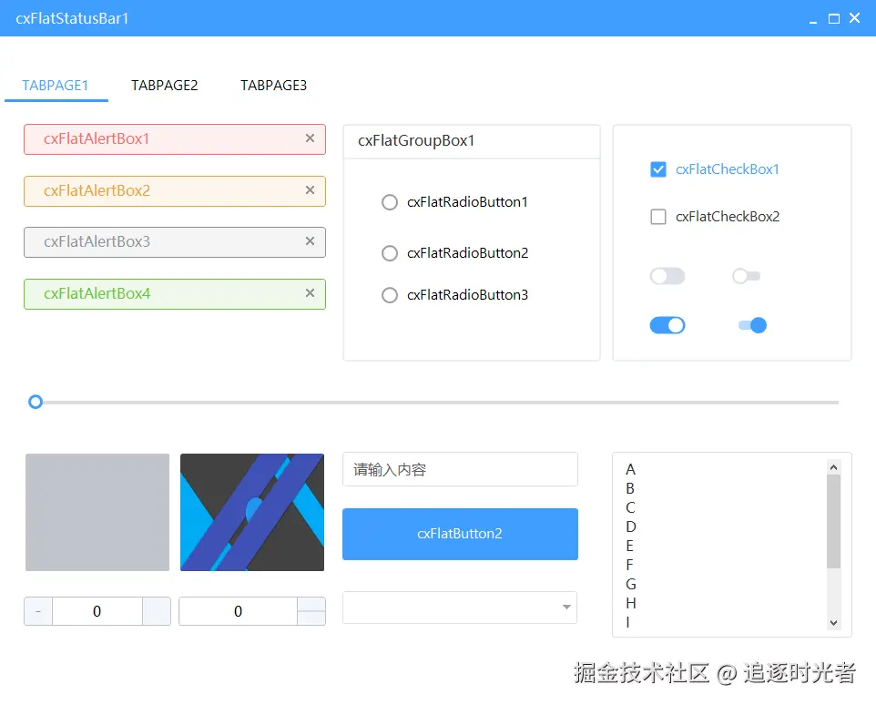Click the down button of right stepper

pos(311,618)
